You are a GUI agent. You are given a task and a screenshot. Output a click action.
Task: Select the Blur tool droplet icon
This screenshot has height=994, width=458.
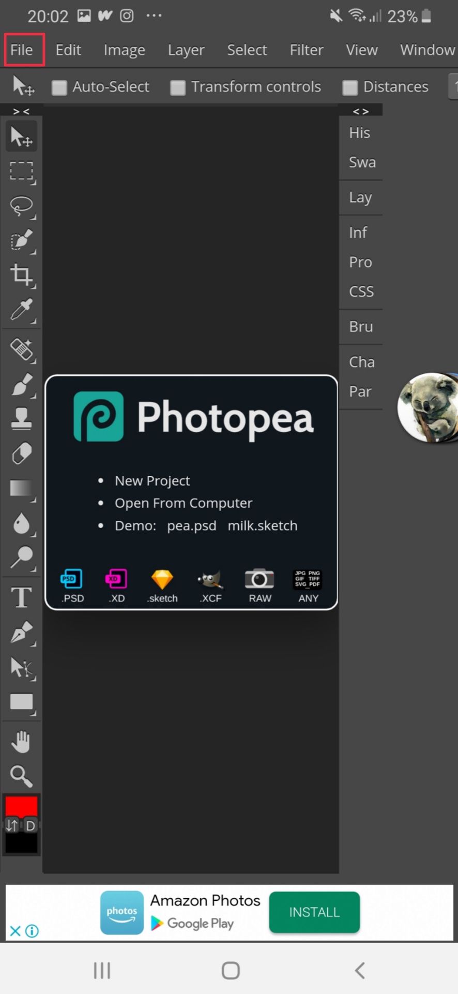pyautogui.click(x=21, y=523)
